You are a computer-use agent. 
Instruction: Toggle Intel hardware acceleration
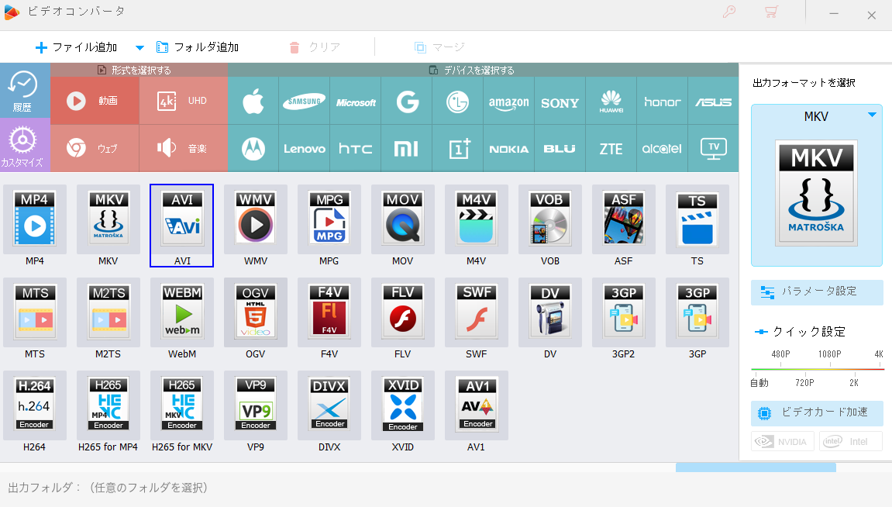pyautogui.click(x=851, y=442)
